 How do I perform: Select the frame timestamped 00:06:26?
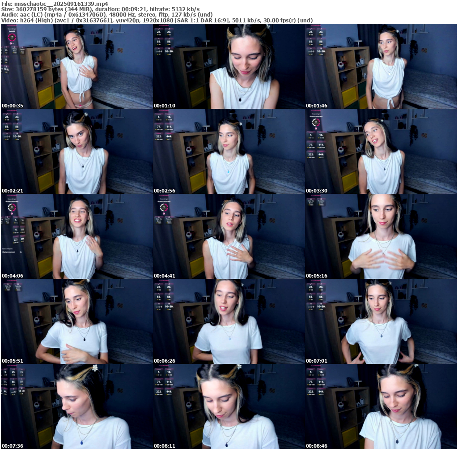click(x=229, y=321)
